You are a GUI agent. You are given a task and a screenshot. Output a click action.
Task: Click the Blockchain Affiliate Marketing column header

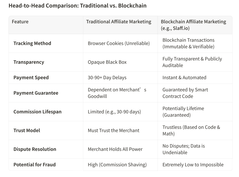[193, 25]
